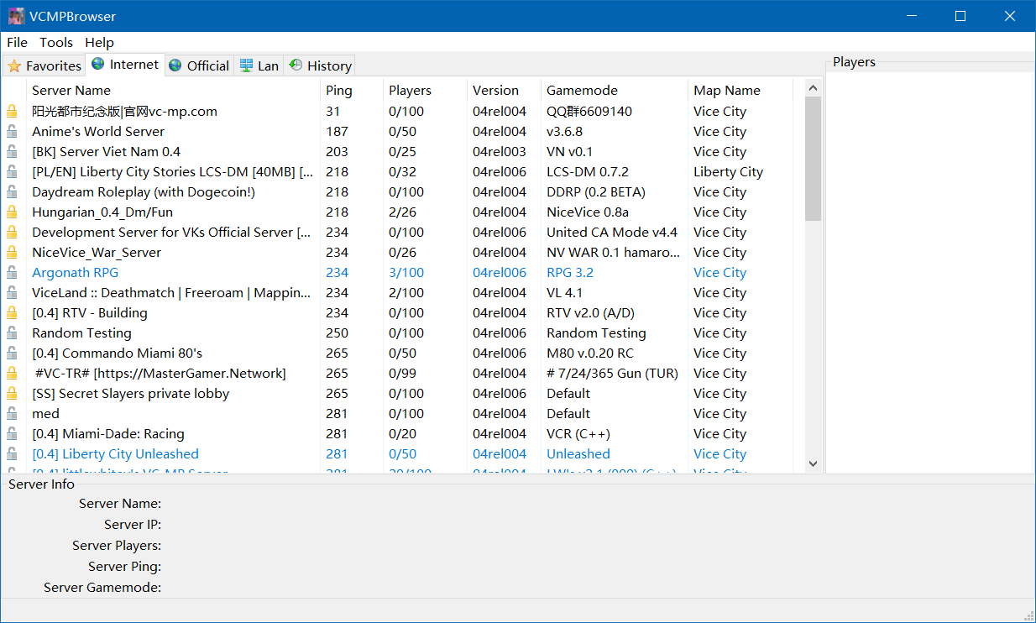This screenshot has width=1036, height=623.
Task: Sort by Version column header
Action: pyautogui.click(x=504, y=90)
